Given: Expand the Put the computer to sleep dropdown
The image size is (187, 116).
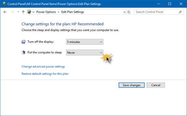Looking at the screenshot, I should tap(85, 53).
